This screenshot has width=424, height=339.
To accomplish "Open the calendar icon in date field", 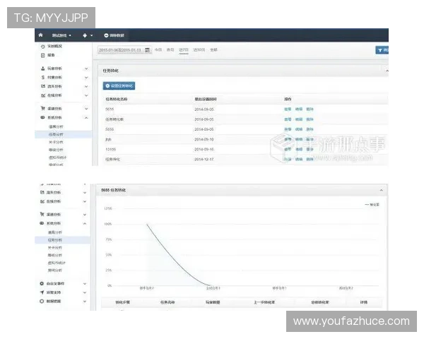I will click(x=148, y=50).
